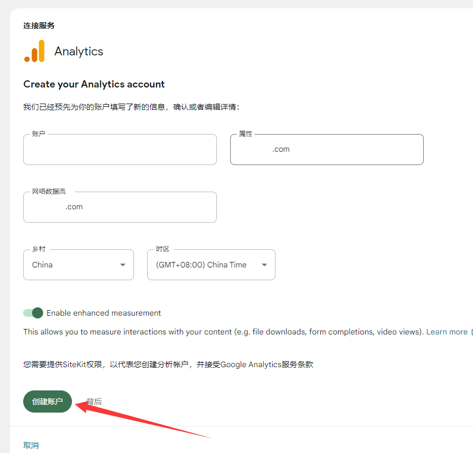
Task: Click the dropdown arrow in the China field
Action: pos(123,265)
